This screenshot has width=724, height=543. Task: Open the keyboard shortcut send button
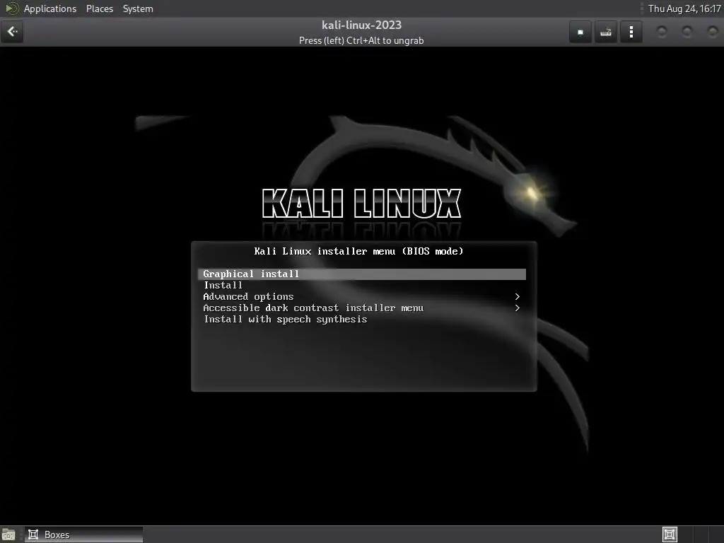pyautogui.click(x=606, y=32)
